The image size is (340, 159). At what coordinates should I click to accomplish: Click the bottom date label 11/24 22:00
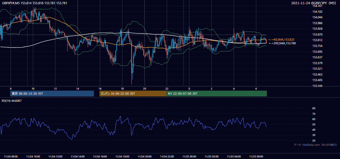click(167, 156)
